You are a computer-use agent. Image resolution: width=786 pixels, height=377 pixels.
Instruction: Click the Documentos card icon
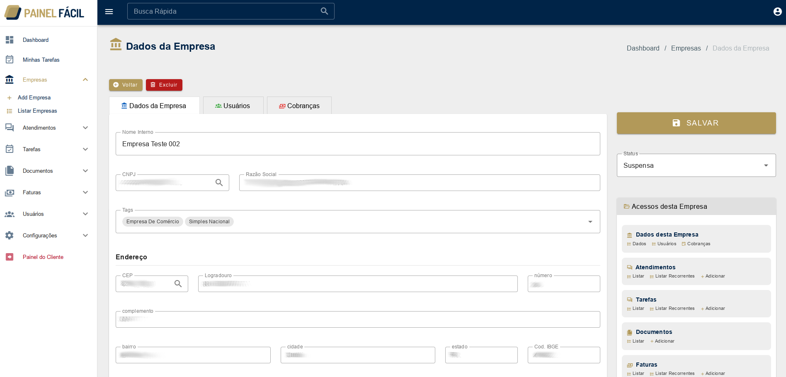tap(630, 332)
